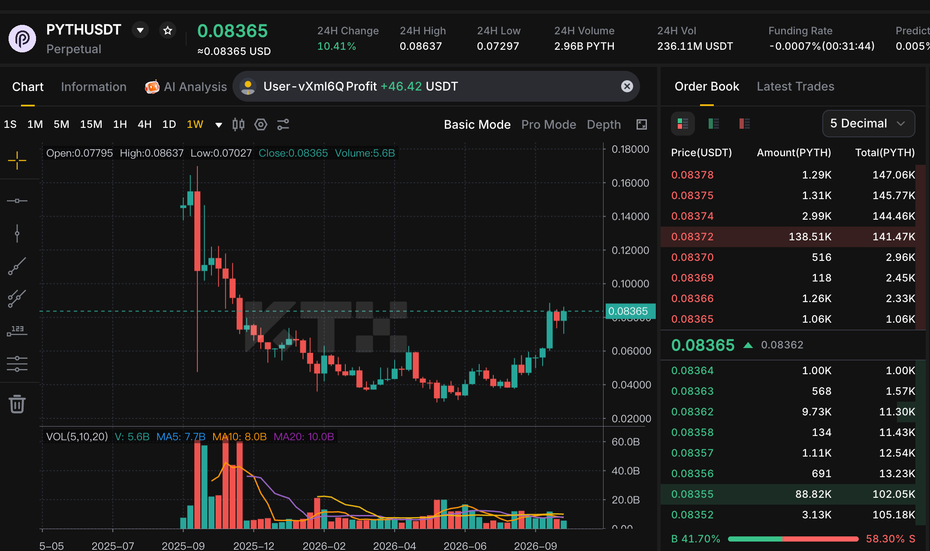Click the 24H Volume 2.96B PYTH value
Screen dimensions: 930x551
584,46
